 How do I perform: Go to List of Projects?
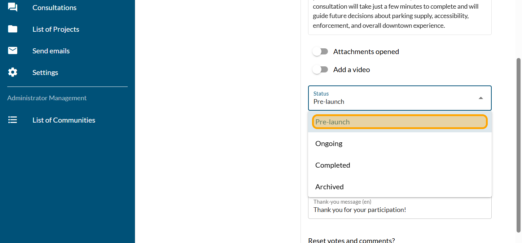[x=56, y=29]
